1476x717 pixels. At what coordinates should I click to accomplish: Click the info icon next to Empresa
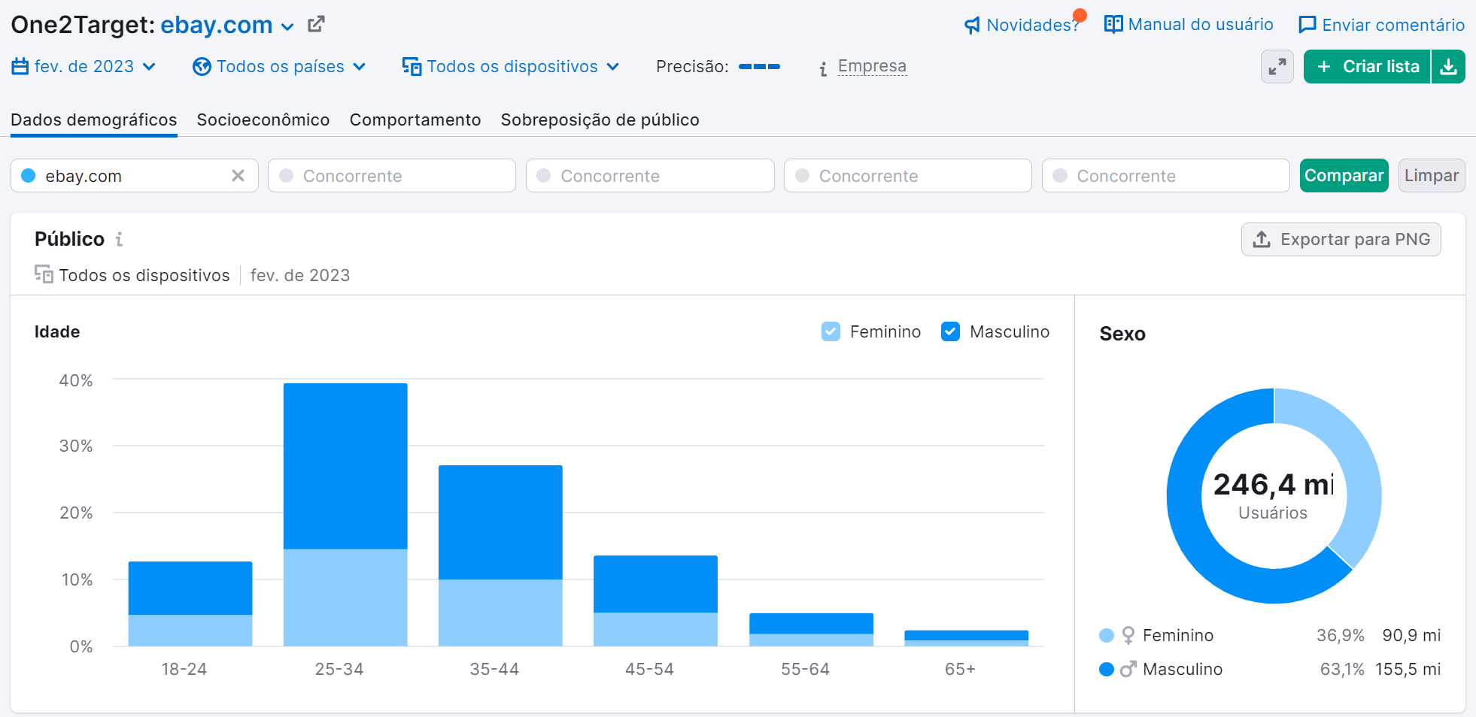pos(823,68)
